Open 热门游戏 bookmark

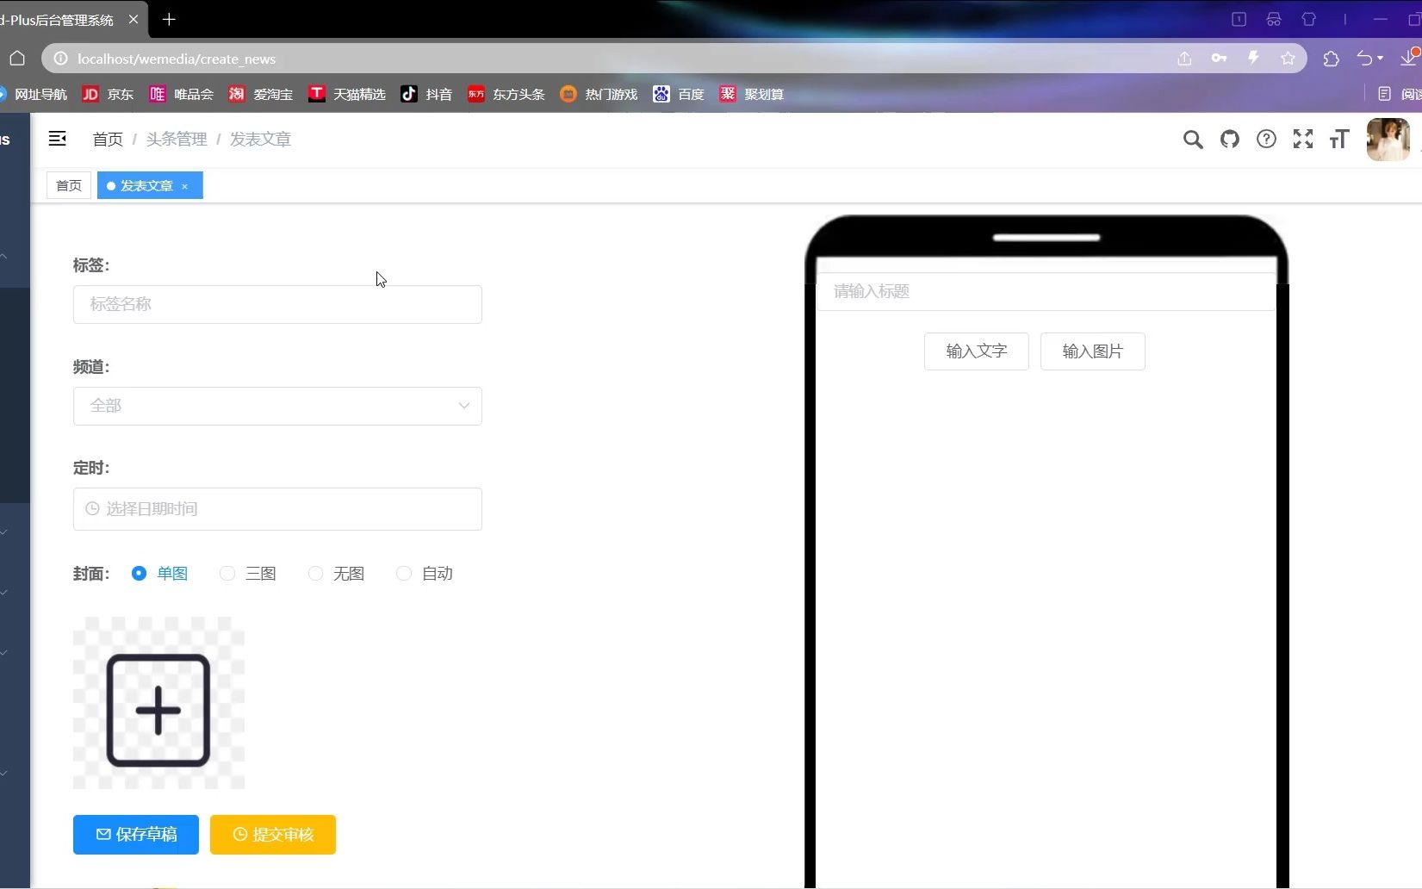pos(599,94)
